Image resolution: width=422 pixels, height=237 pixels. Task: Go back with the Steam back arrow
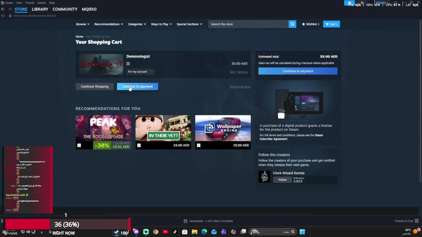(3, 10)
